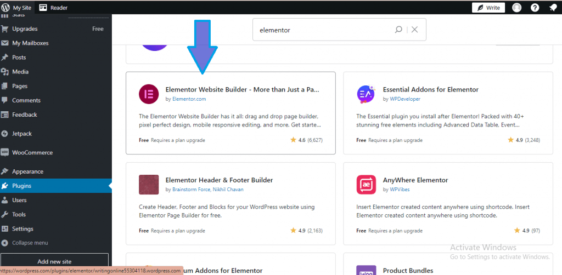Open WooCommerce in the sidebar
Viewport: 562px width, 275px height.
coord(56,153)
